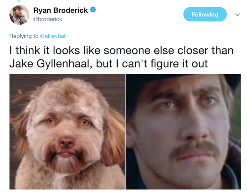Open the @ellievhall mention link

click(x=53, y=36)
